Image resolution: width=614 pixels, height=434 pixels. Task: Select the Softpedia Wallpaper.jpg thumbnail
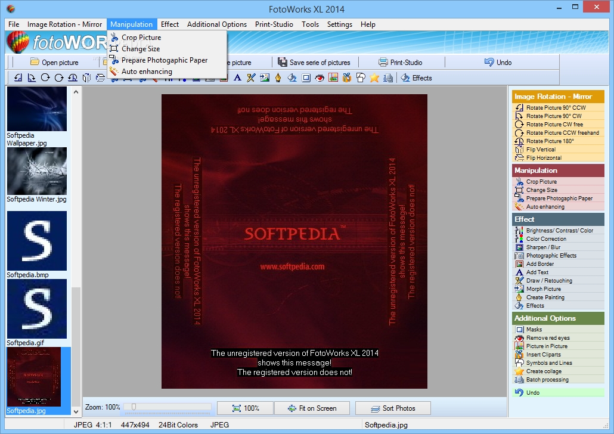tap(37, 109)
